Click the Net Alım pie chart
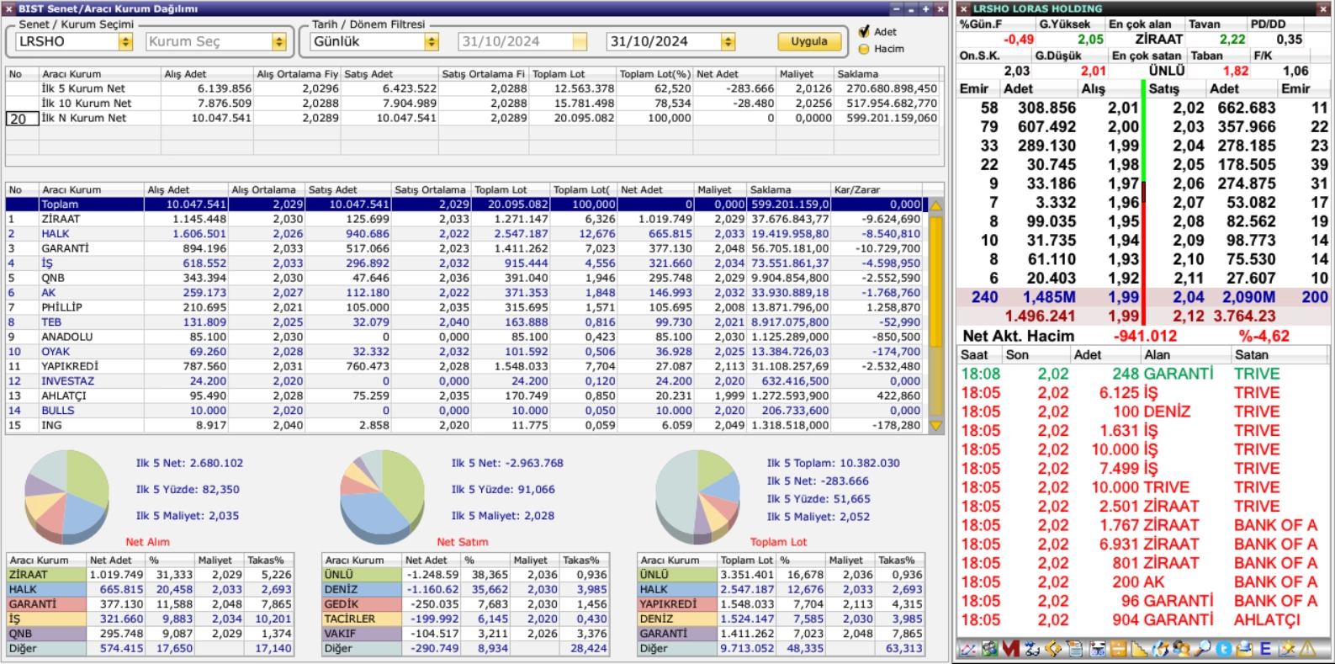 coord(67,496)
